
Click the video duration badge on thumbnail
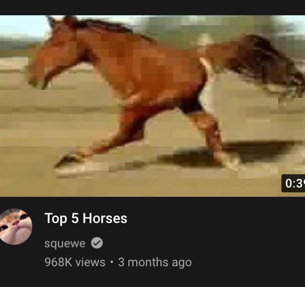click(294, 183)
